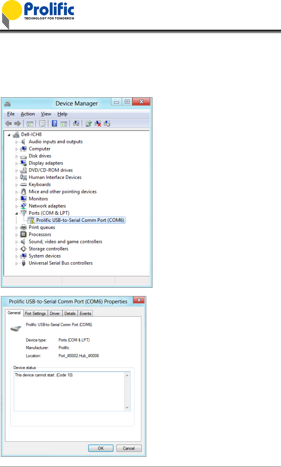281x467 pixels.
Task: Click the serial device icon in Properties dialog
Action: [x=16, y=328]
